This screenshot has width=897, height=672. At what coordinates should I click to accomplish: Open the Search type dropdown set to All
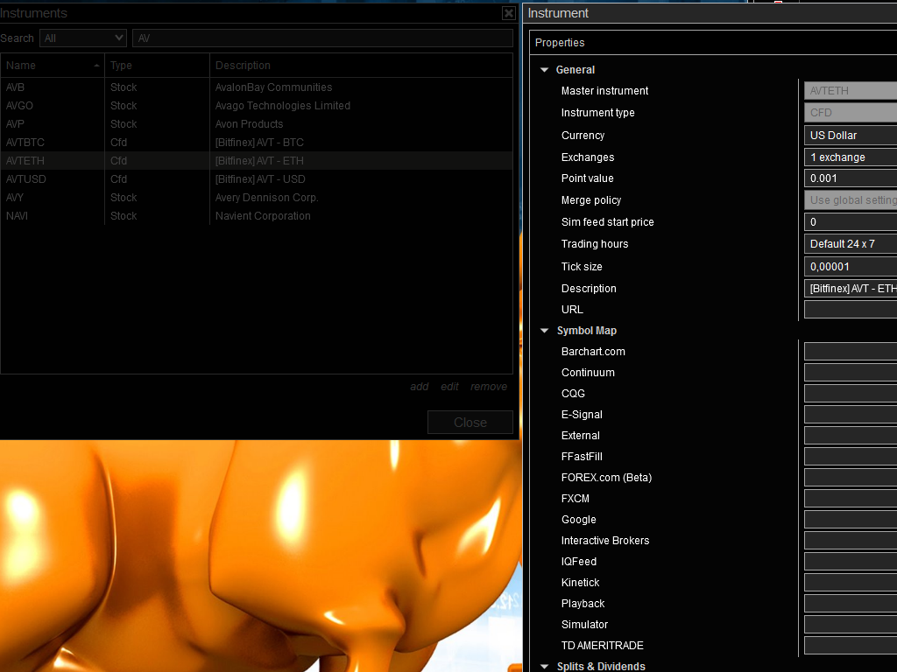(83, 38)
